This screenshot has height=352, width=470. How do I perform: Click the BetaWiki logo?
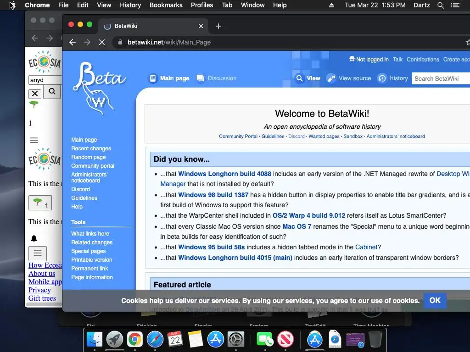[100, 89]
